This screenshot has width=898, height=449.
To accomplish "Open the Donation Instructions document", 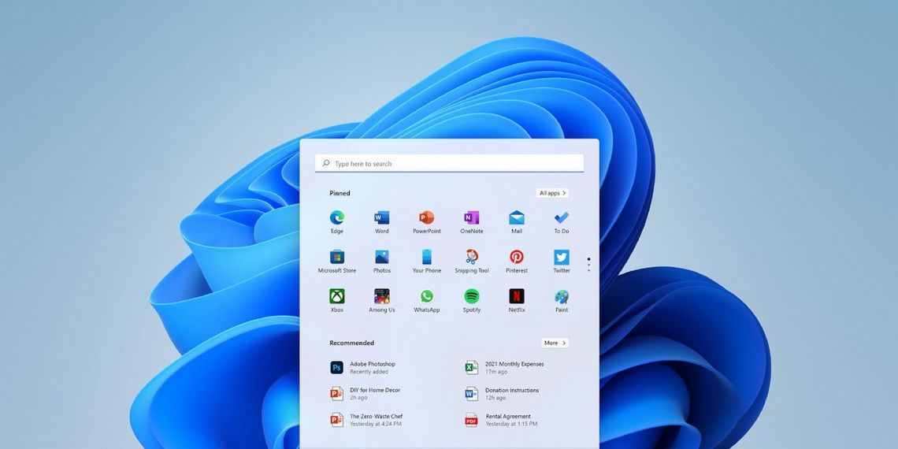I will click(x=503, y=393).
